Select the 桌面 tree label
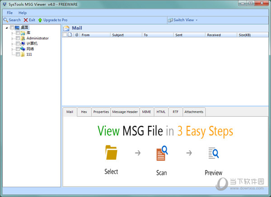The width and height of the screenshot is (271, 197). 24,27
